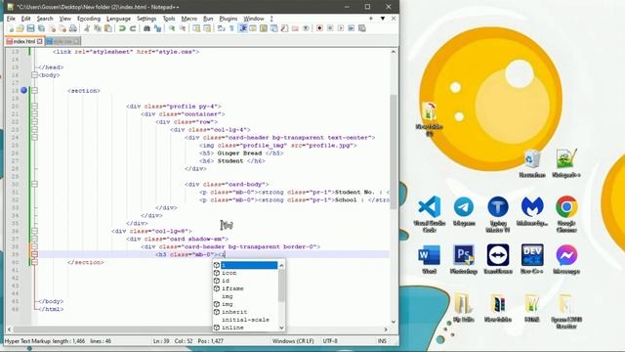Open the Language menu
The height and width of the screenshot is (352, 625).
coord(118,19)
